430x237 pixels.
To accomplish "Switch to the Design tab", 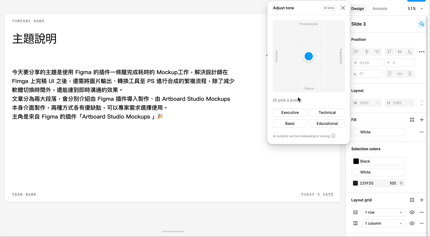I will [x=358, y=9].
